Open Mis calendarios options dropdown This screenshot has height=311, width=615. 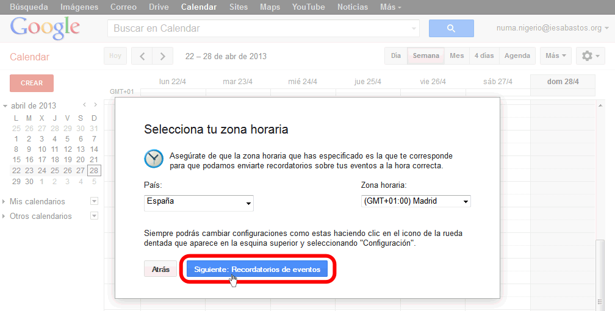pos(94,201)
